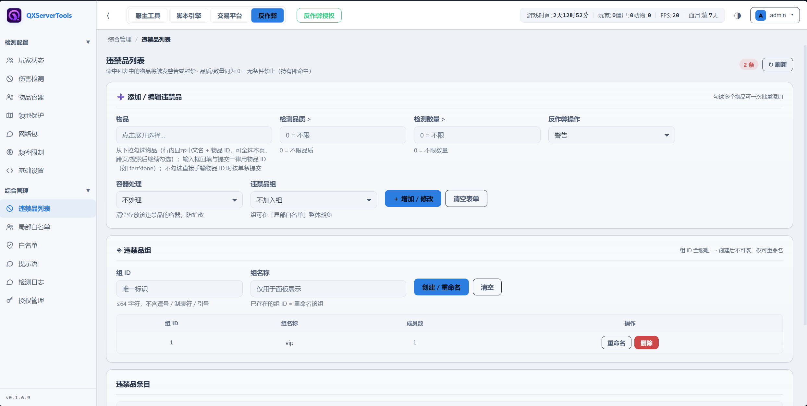Screen dimensions: 807x406
Task: Click the 授权管理 key icon
Action: coord(10,300)
